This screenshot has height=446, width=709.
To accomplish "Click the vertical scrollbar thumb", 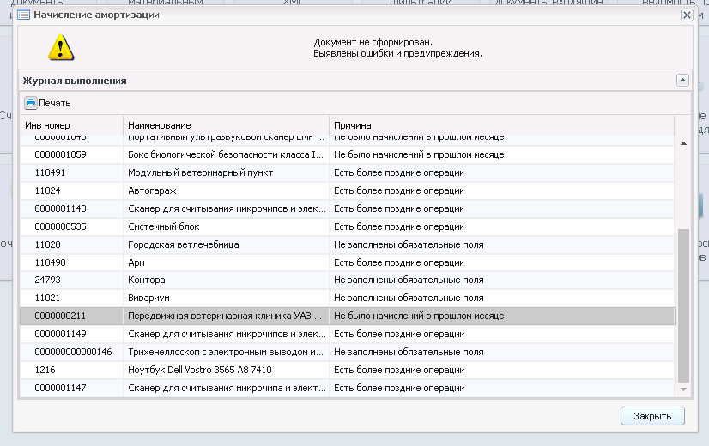I will coord(683,305).
